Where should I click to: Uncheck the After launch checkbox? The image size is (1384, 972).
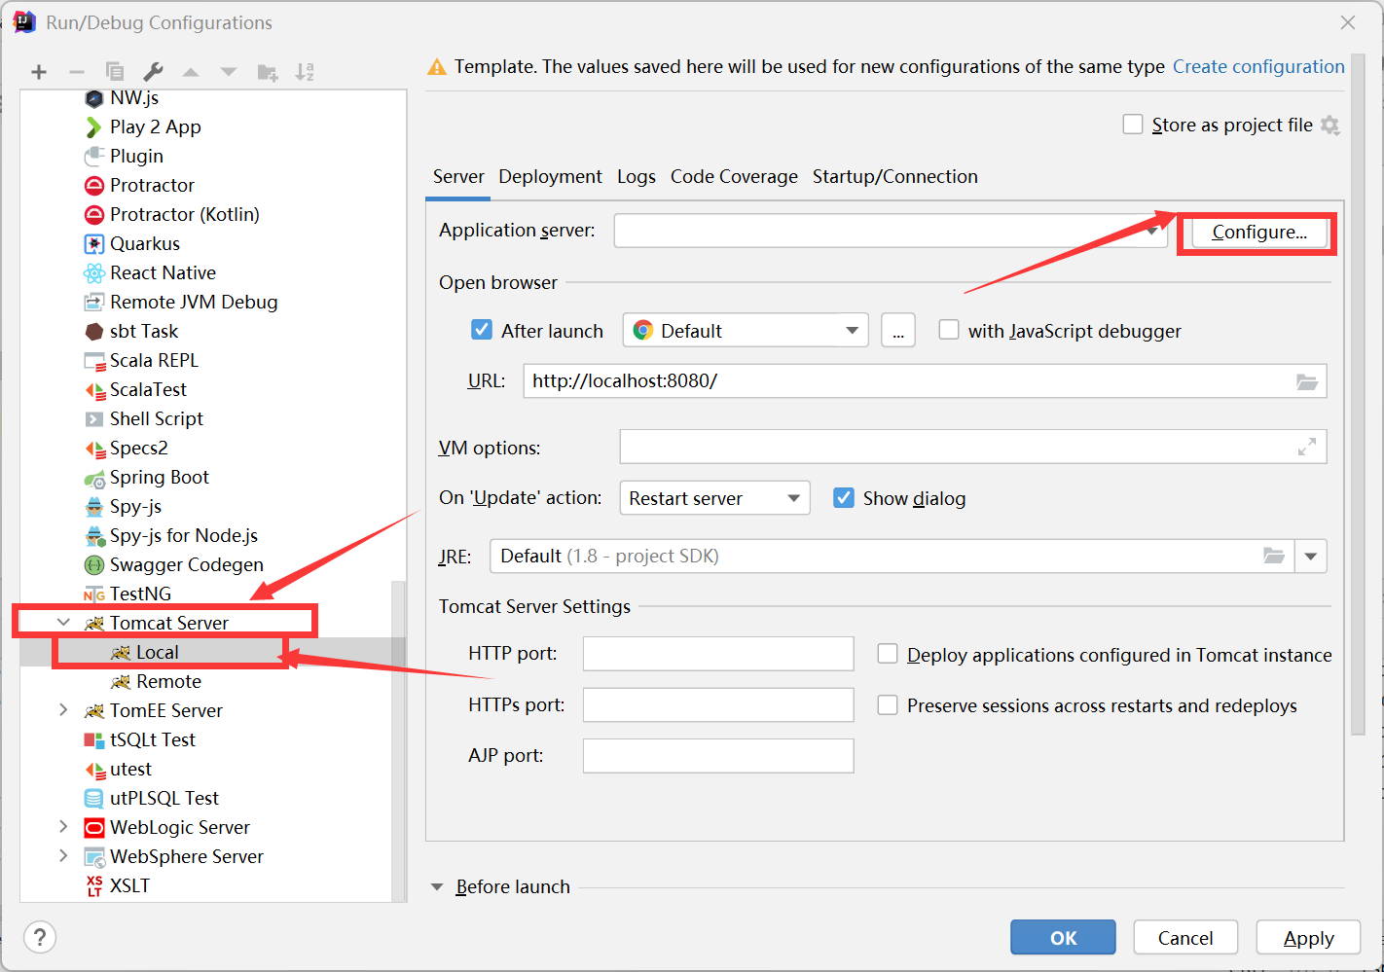(x=482, y=330)
